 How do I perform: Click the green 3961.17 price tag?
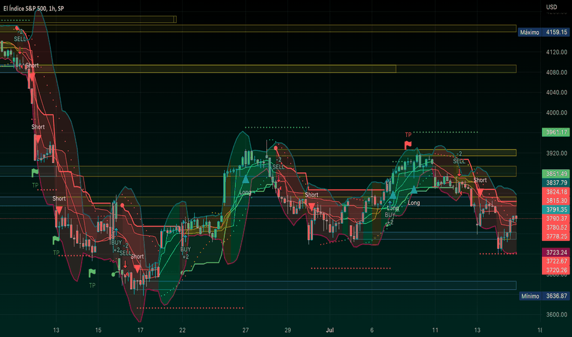tap(556, 132)
